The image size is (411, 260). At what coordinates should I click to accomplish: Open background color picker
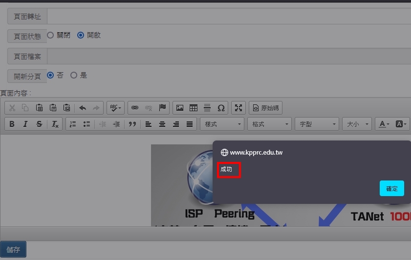(401, 124)
